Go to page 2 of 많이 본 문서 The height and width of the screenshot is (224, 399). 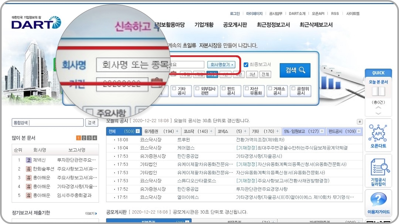point(84,138)
